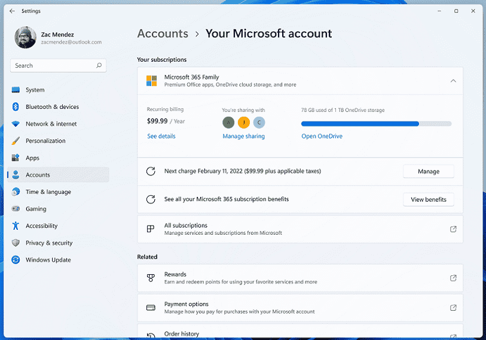
Task: Collapse the Microsoft 365 Family card
Action: coord(453,81)
